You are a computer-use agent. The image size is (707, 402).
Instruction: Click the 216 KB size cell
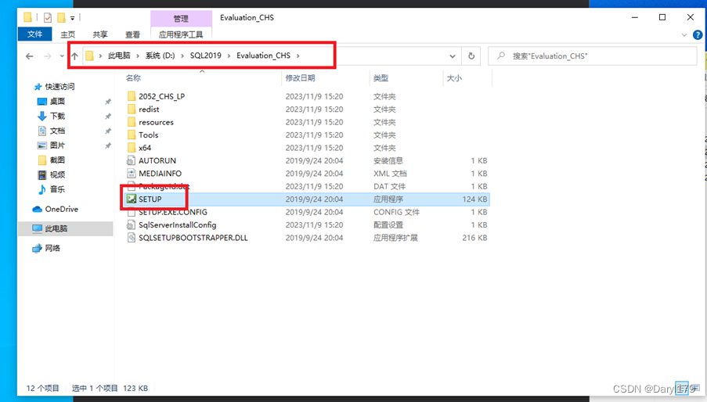[x=474, y=238]
